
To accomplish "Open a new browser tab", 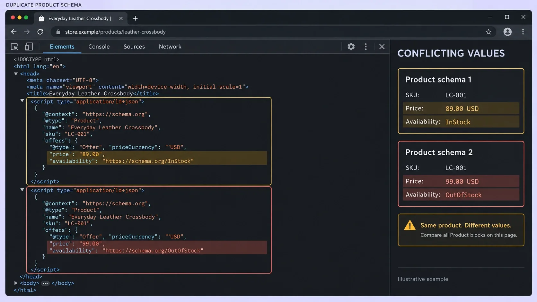I will (135, 18).
